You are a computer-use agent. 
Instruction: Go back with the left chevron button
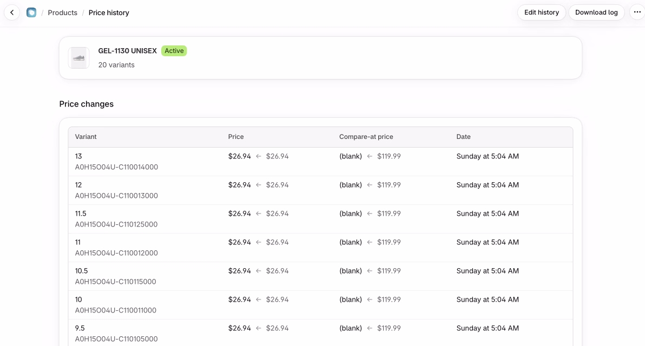tap(12, 13)
